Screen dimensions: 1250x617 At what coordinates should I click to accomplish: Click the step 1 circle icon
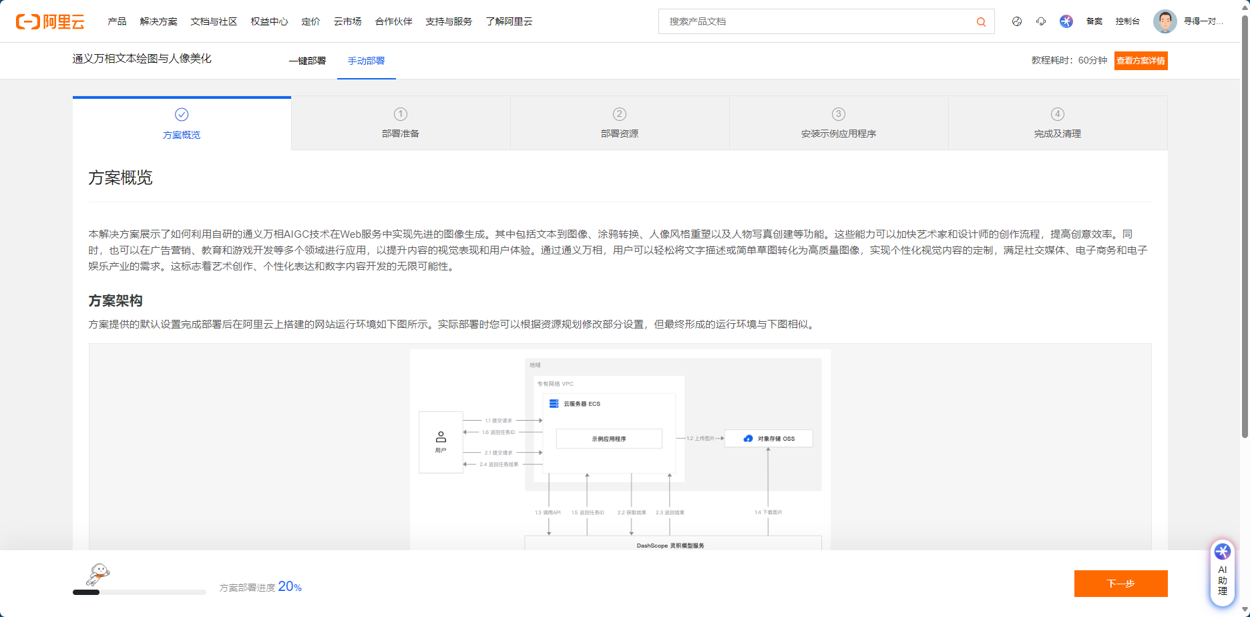(x=401, y=114)
